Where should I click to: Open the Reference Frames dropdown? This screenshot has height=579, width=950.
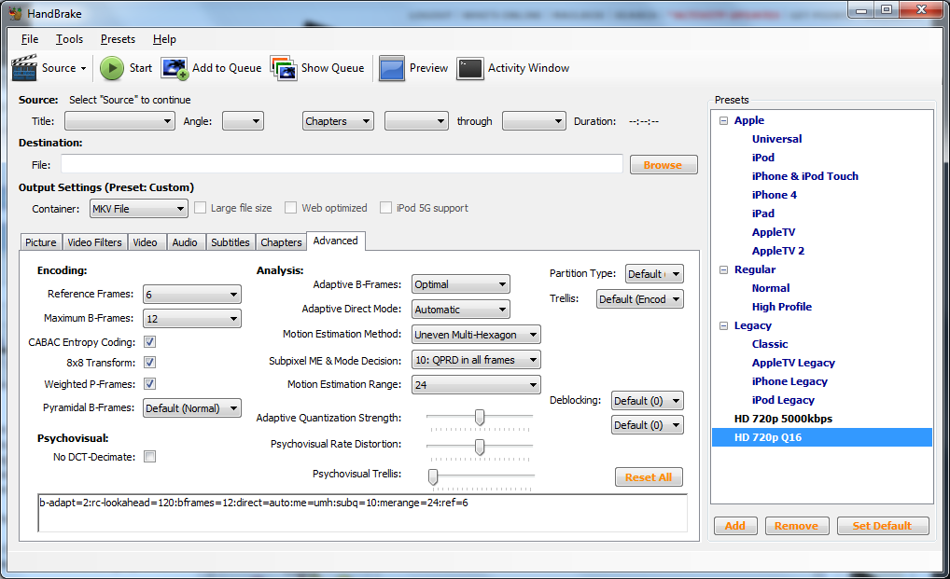(192, 295)
